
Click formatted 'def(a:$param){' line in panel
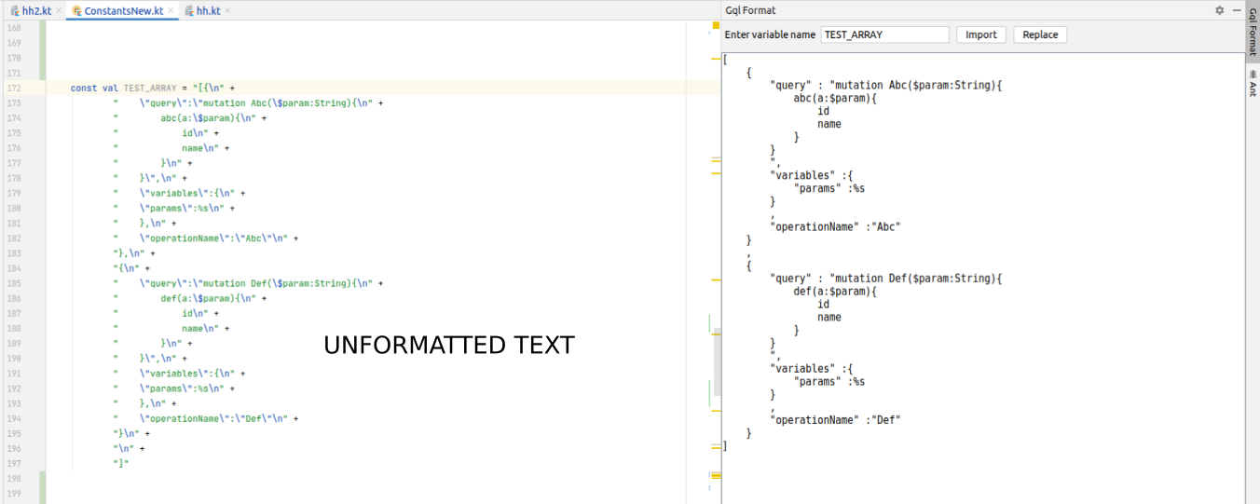tap(835, 291)
